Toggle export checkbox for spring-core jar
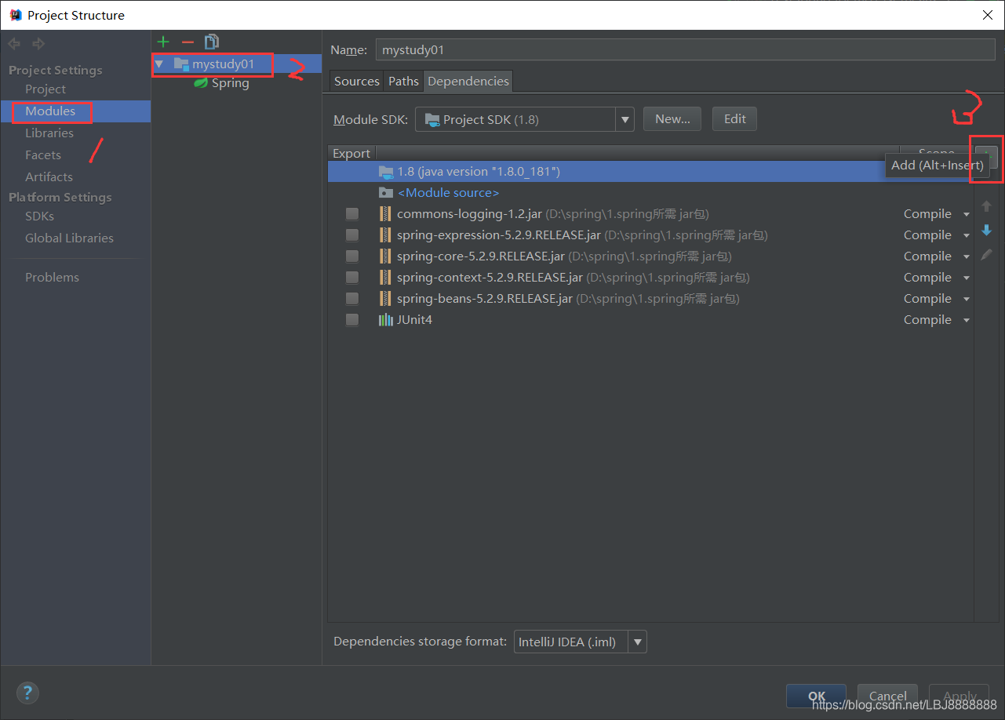The height and width of the screenshot is (720, 1005). click(352, 256)
